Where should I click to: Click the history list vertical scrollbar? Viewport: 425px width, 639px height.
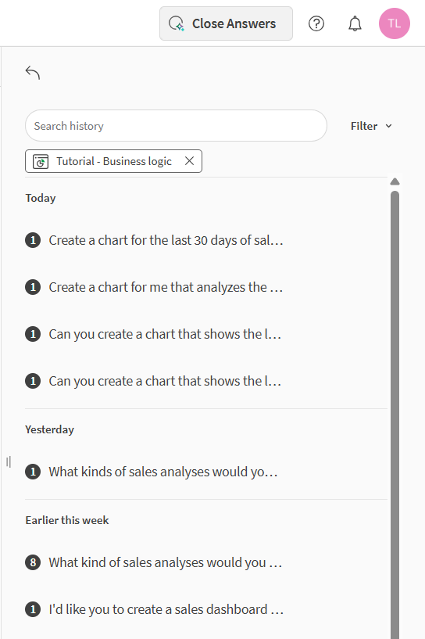(395, 415)
